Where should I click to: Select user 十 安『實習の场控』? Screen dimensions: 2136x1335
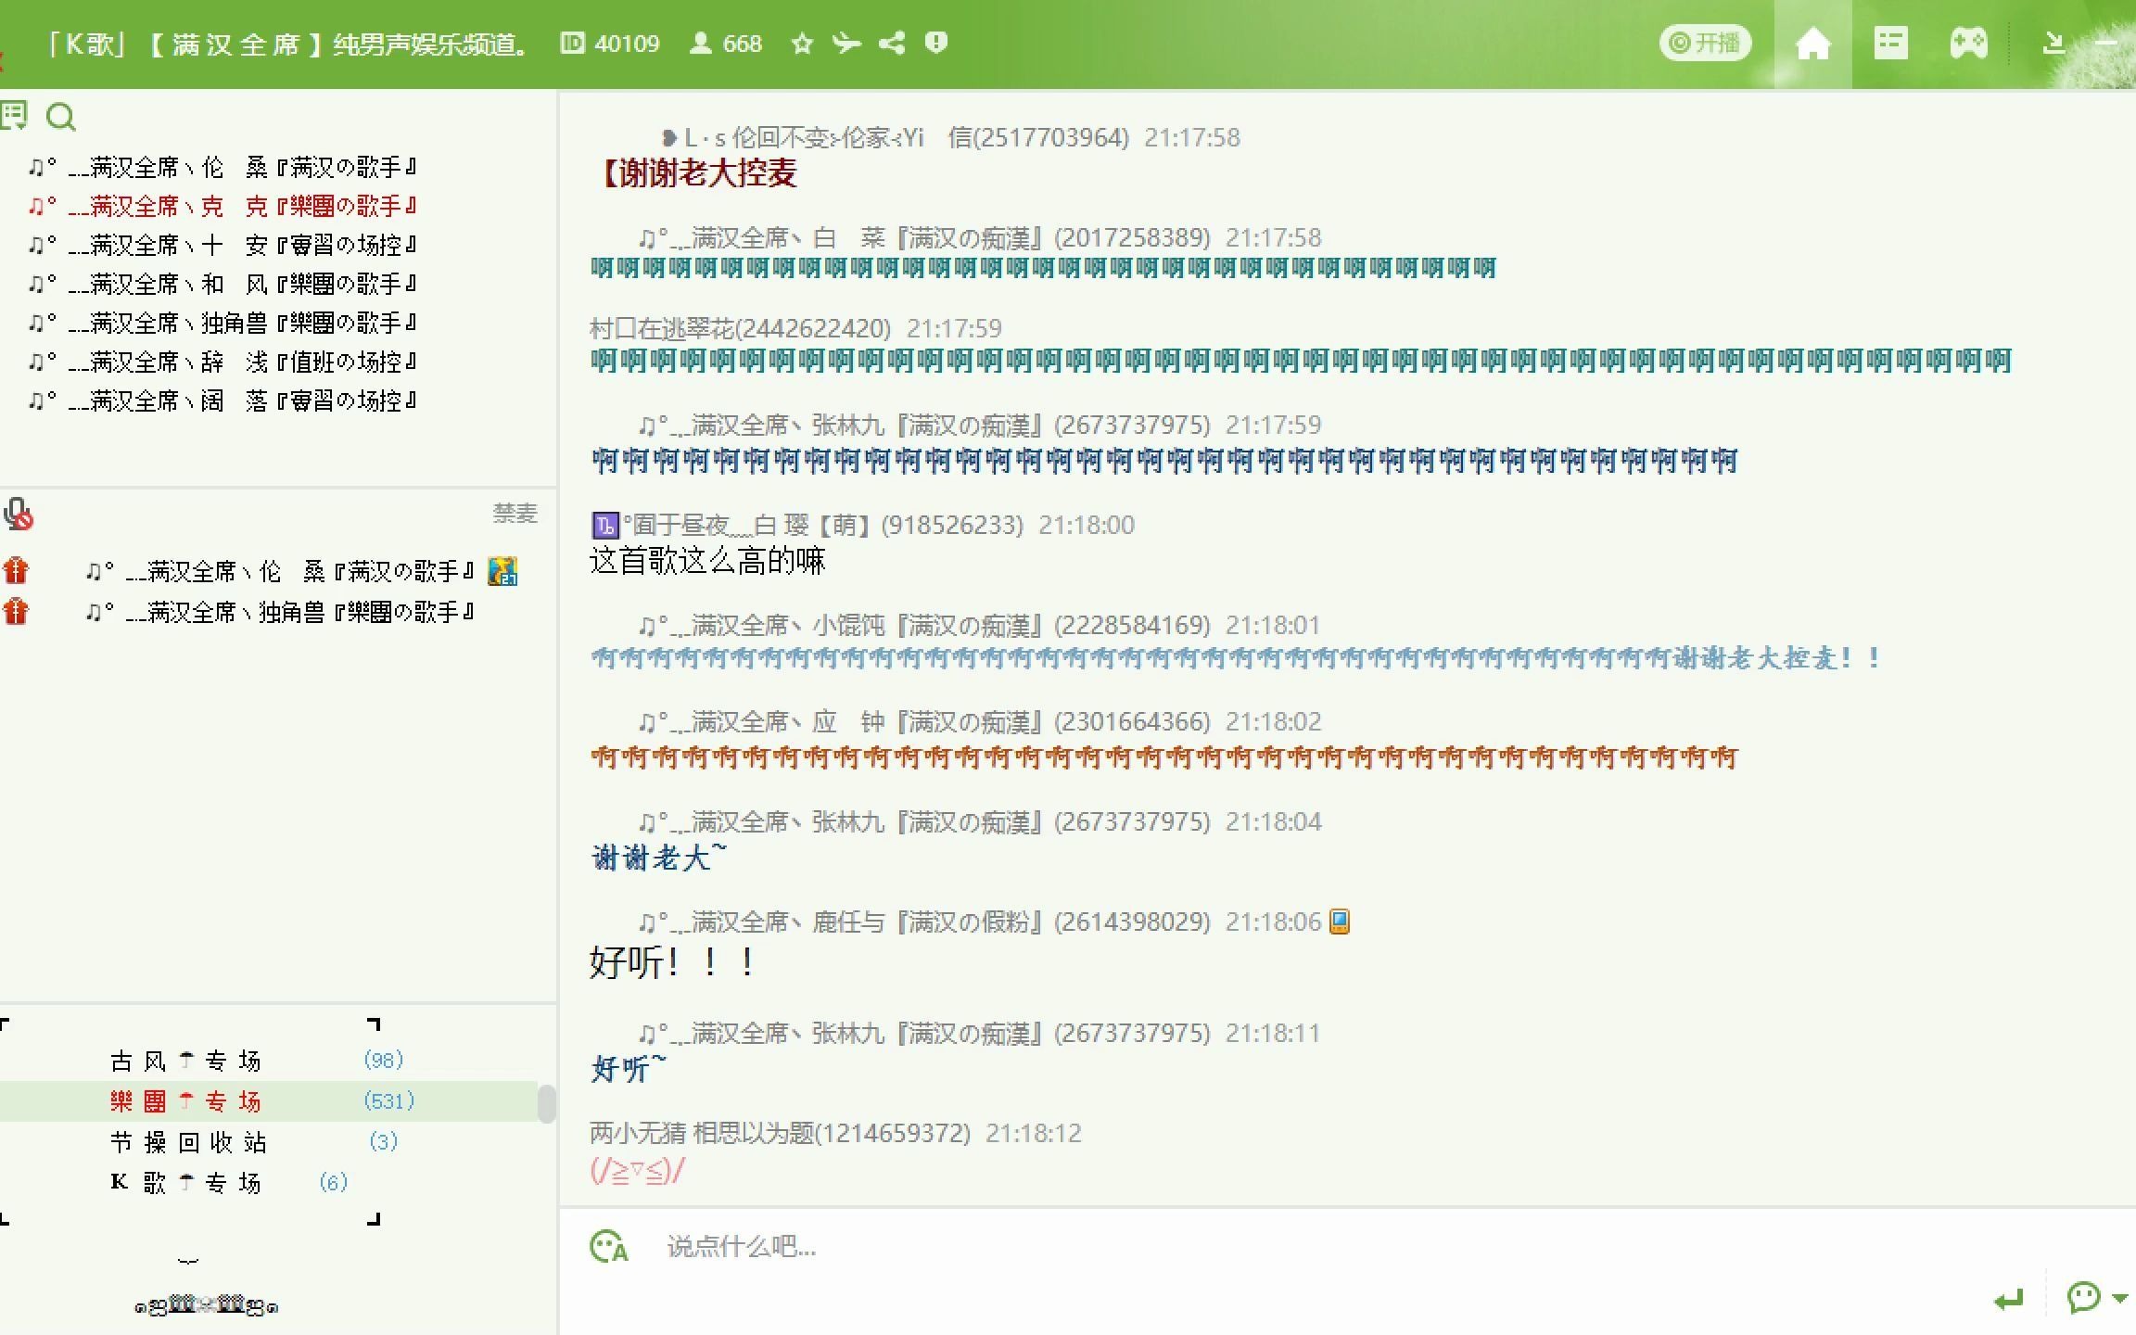tap(222, 245)
